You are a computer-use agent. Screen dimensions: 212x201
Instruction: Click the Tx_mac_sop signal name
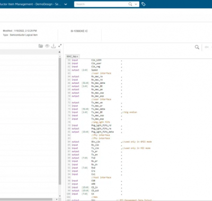[x=98, y=116]
